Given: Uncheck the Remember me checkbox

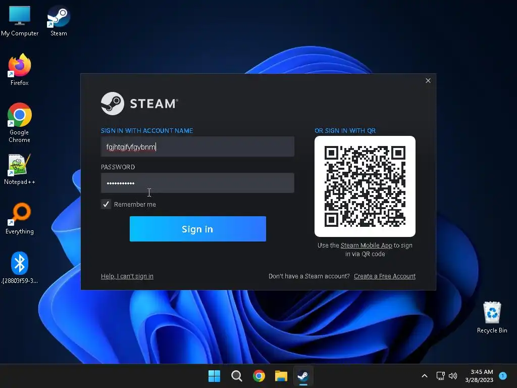Looking at the screenshot, I should pyautogui.click(x=106, y=204).
